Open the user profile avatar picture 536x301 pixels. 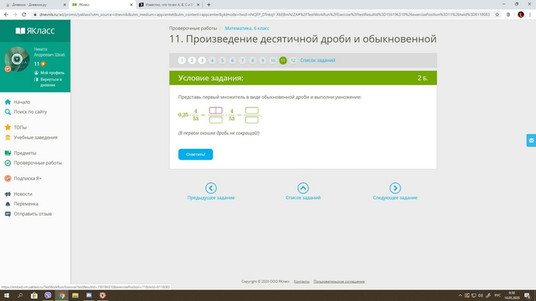pos(17,59)
